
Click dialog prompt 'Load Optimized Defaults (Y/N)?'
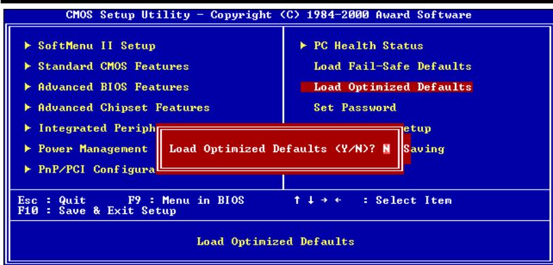click(272, 149)
